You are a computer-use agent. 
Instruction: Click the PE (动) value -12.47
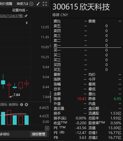tap(81, 133)
